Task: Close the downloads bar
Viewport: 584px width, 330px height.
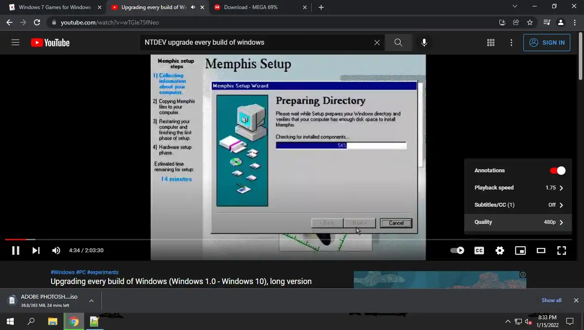Action: (x=576, y=300)
